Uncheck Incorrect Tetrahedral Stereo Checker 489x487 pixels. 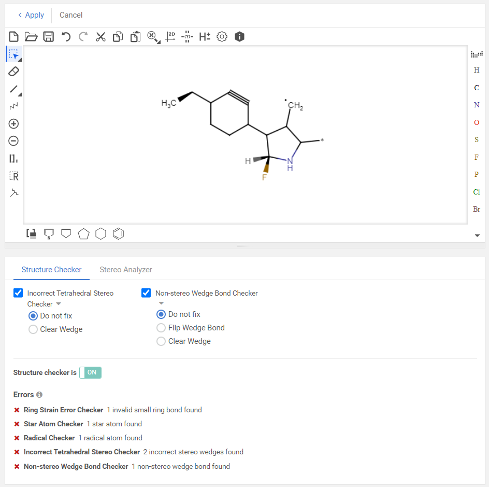pos(18,293)
